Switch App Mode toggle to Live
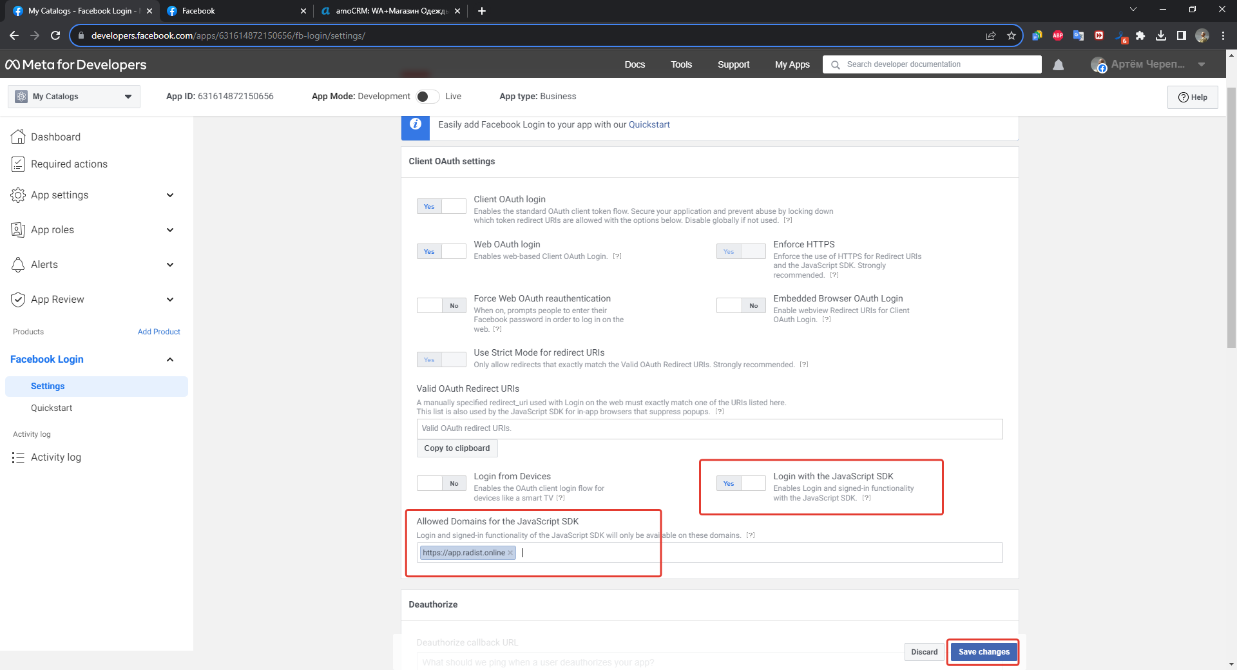The width and height of the screenshot is (1237, 670). click(428, 97)
